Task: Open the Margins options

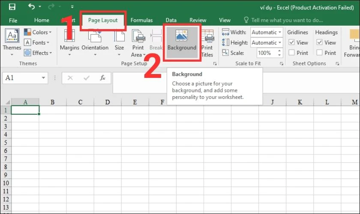Action: point(69,43)
